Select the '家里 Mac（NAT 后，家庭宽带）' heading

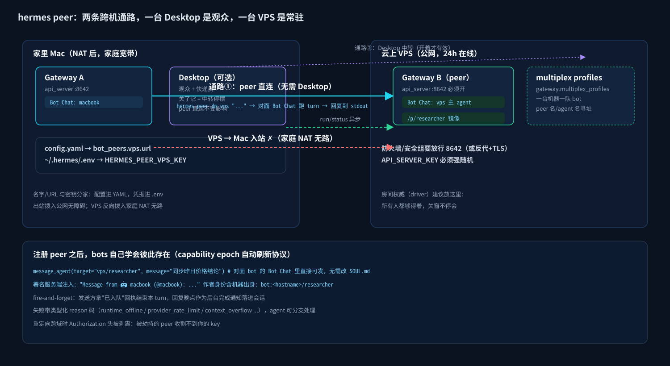[87, 54]
